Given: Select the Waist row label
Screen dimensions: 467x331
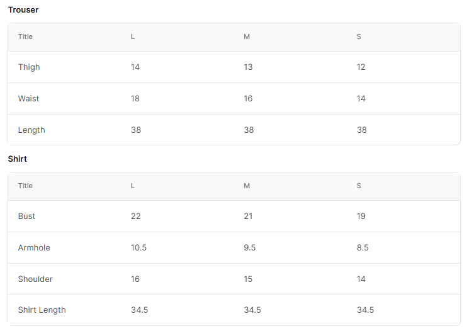Looking at the screenshot, I should 28,99.
